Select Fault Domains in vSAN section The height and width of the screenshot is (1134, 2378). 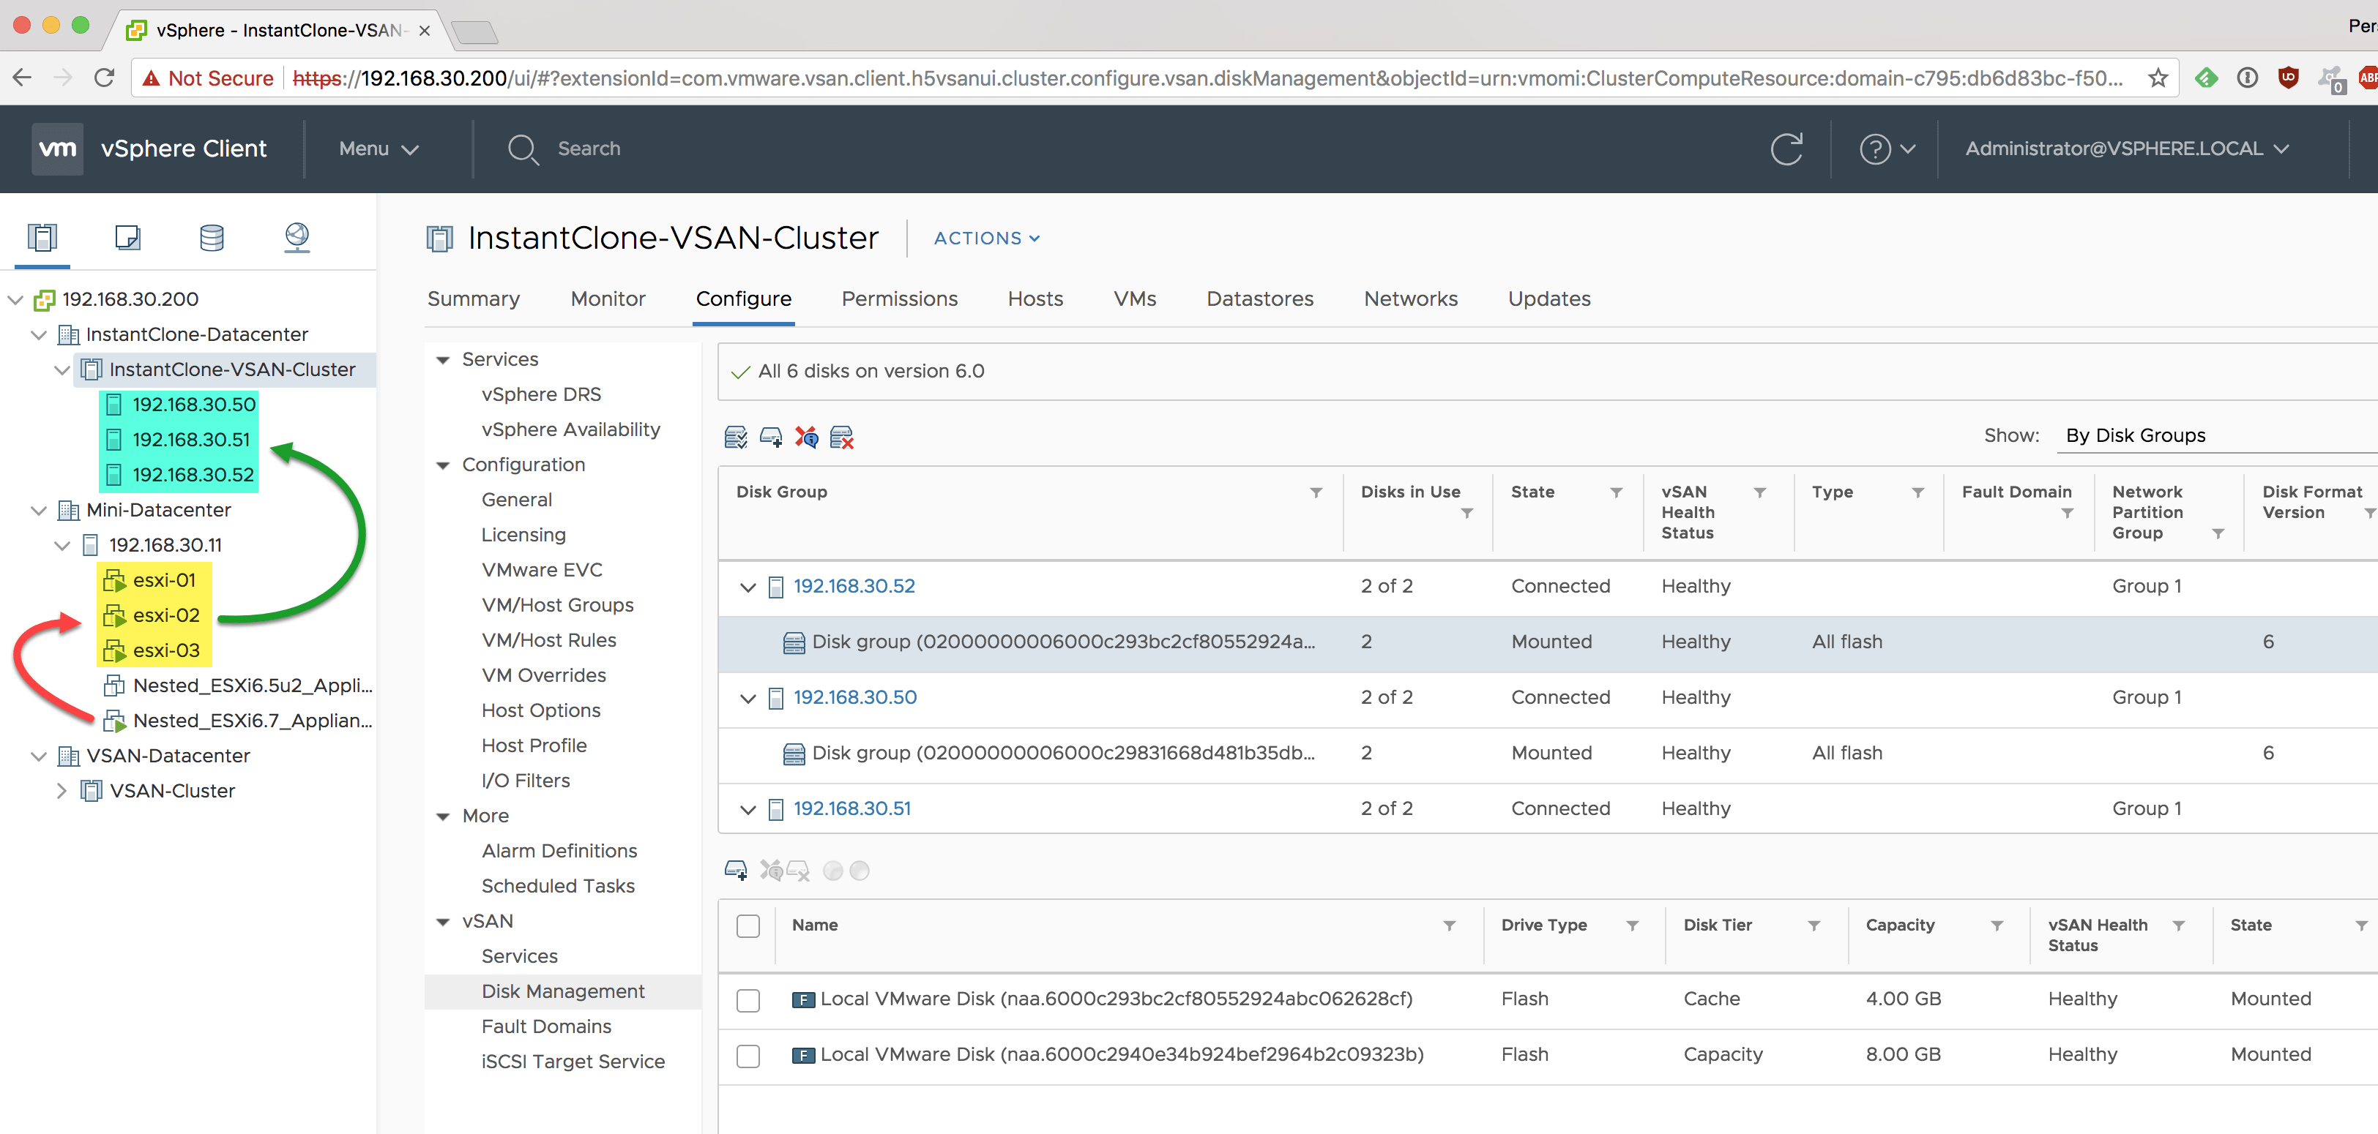point(545,1026)
